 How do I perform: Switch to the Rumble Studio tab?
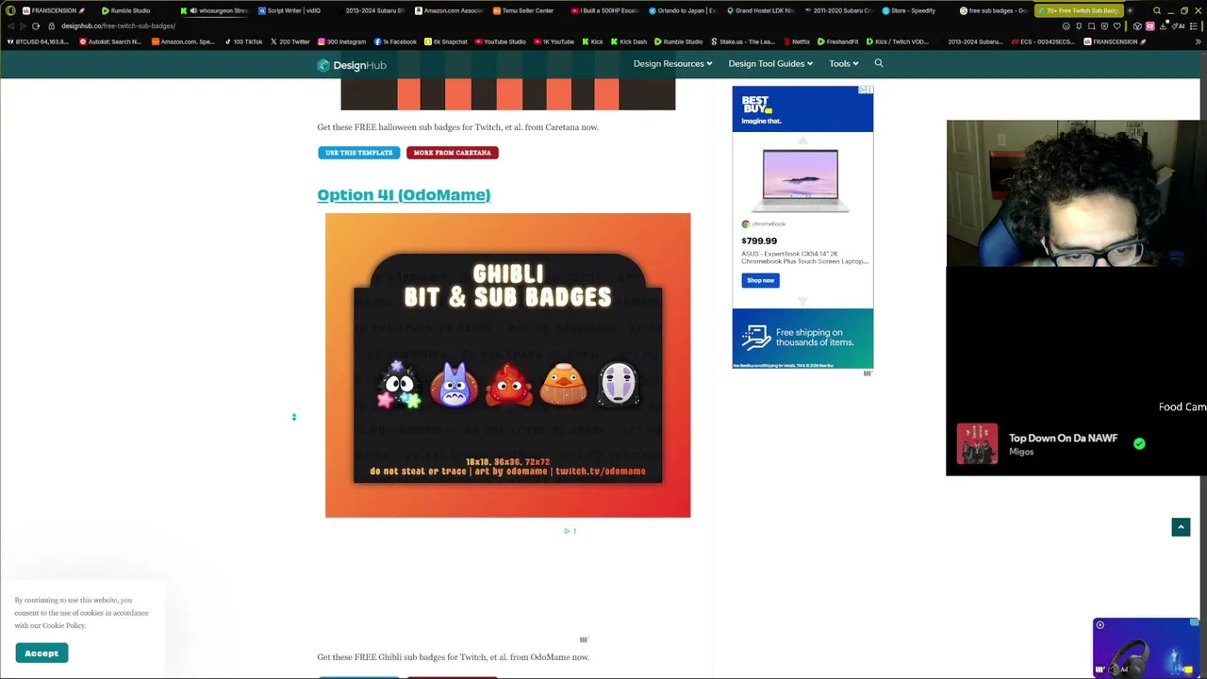[x=128, y=10]
